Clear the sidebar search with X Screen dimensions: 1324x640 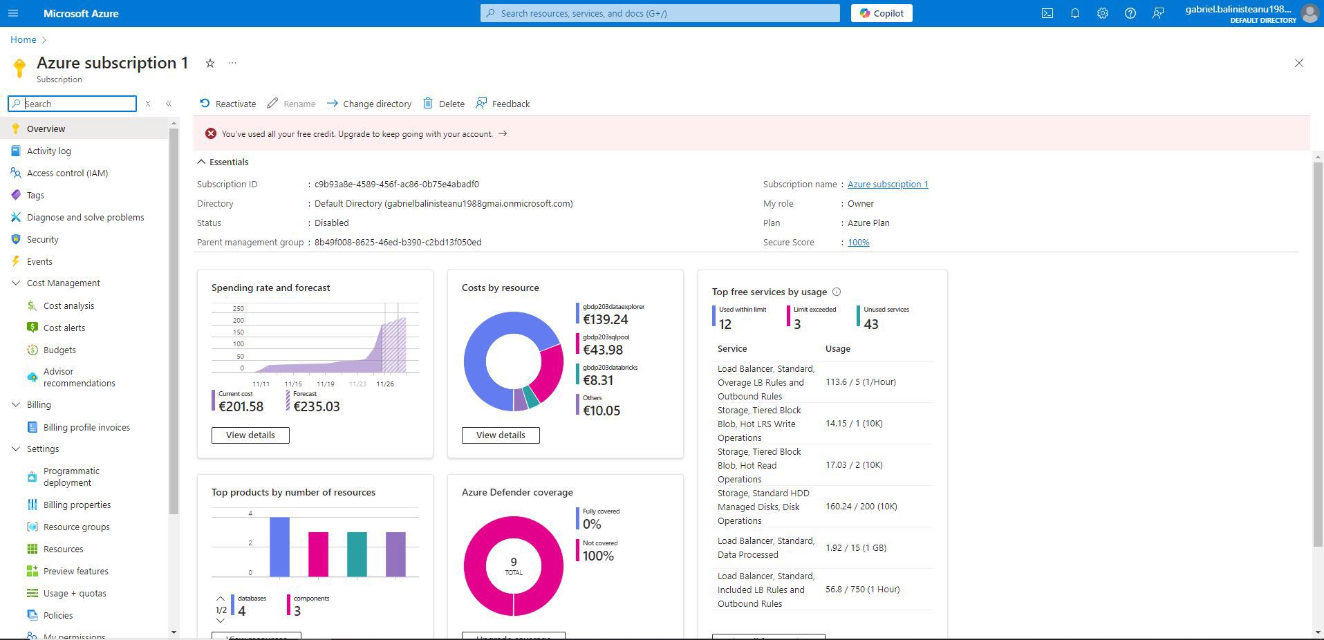tap(147, 104)
